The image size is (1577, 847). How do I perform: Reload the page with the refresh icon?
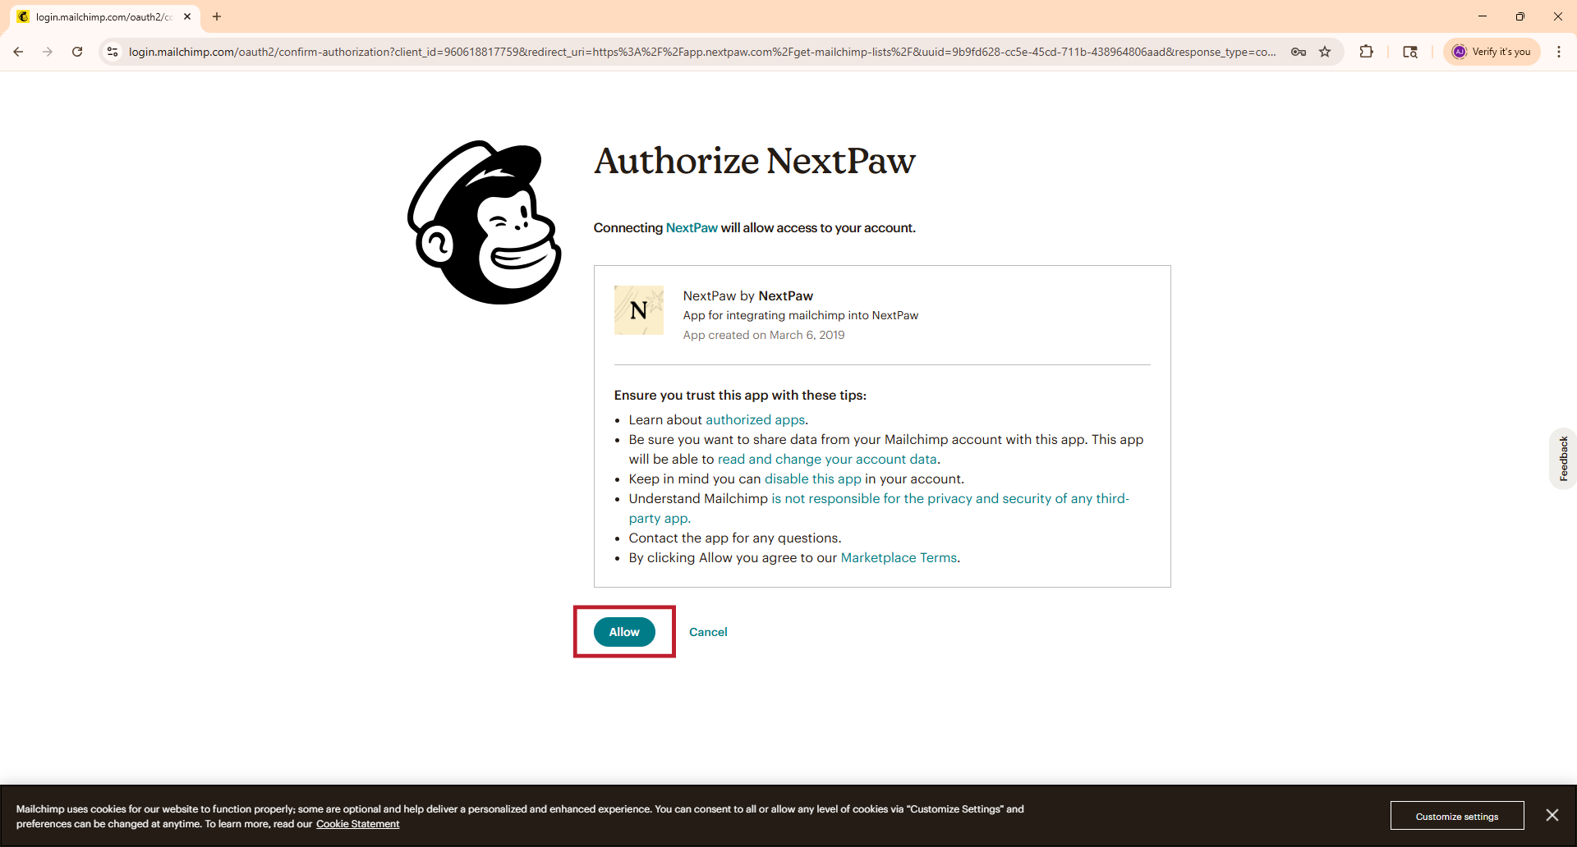[77, 52]
